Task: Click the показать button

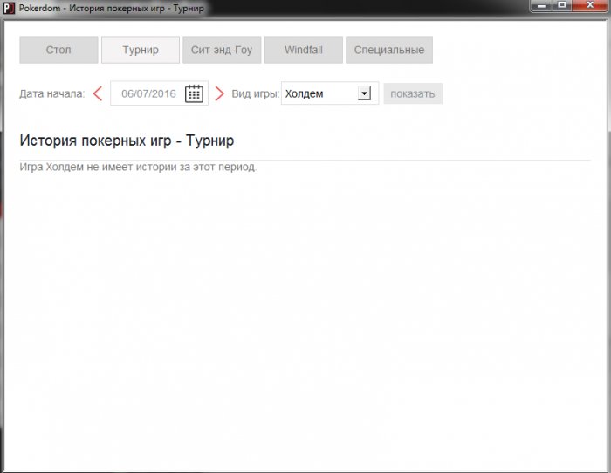Action: [x=413, y=93]
